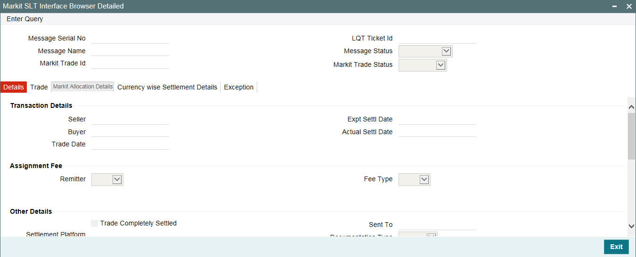This screenshot has width=636, height=257.
Task: Switch to the Exception tab
Action: pyautogui.click(x=239, y=87)
